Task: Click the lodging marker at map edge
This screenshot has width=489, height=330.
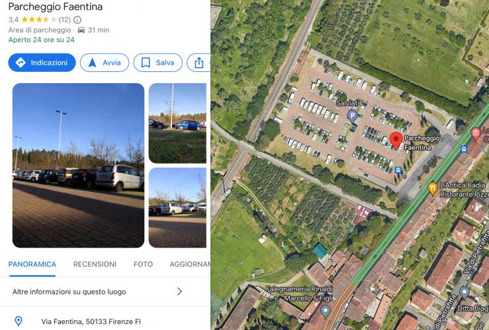Action: (476, 134)
